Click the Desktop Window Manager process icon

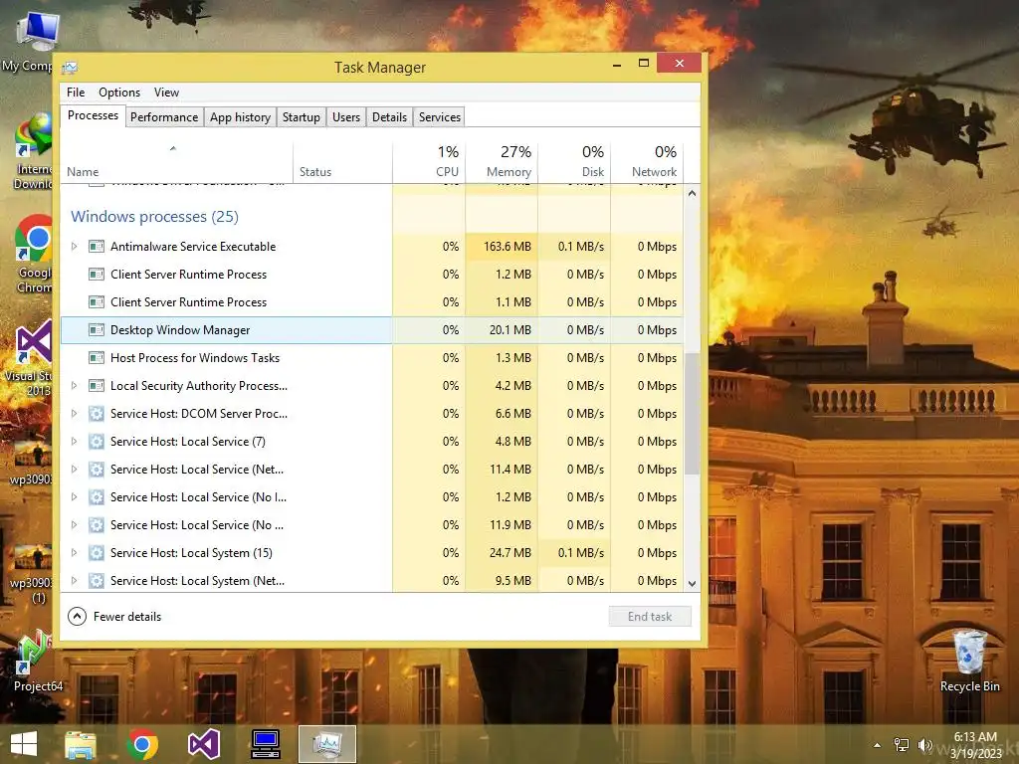click(97, 330)
